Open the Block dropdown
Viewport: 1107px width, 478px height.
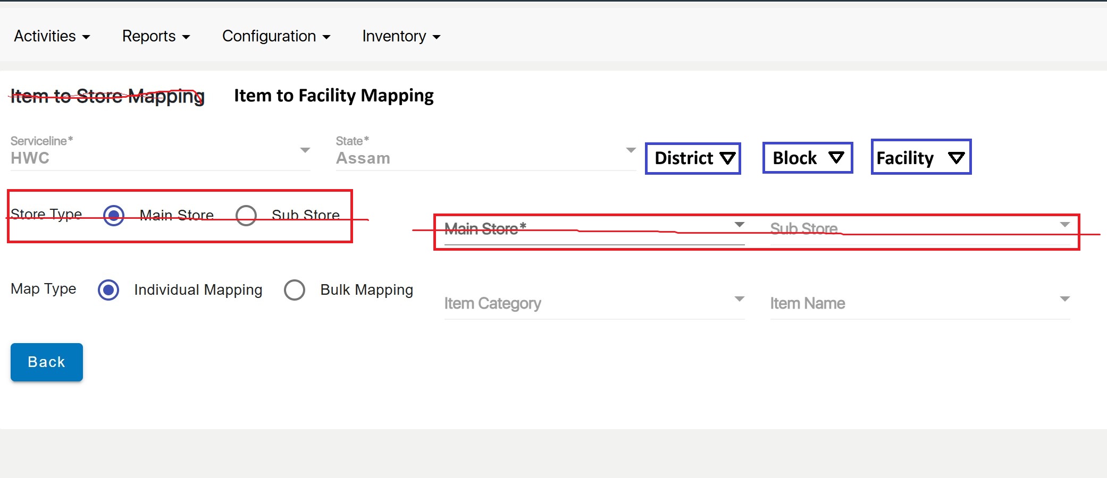click(807, 158)
